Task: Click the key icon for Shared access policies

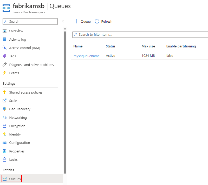Action: pos(5,92)
